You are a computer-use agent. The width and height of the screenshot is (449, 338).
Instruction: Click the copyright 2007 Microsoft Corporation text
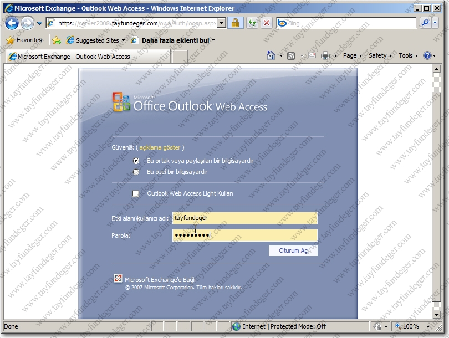click(x=183, y=288)
